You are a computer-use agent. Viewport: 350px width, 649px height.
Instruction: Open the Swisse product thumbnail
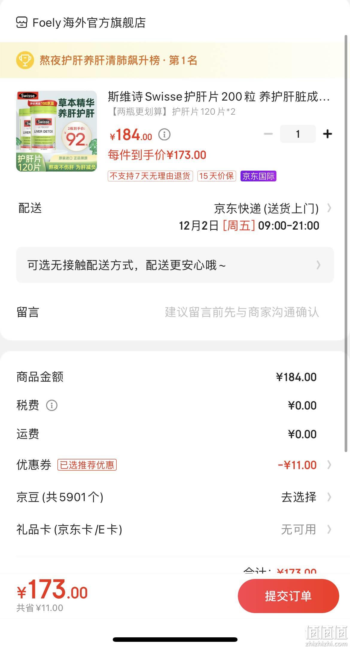pyautogui.click(x=57, y=131)
